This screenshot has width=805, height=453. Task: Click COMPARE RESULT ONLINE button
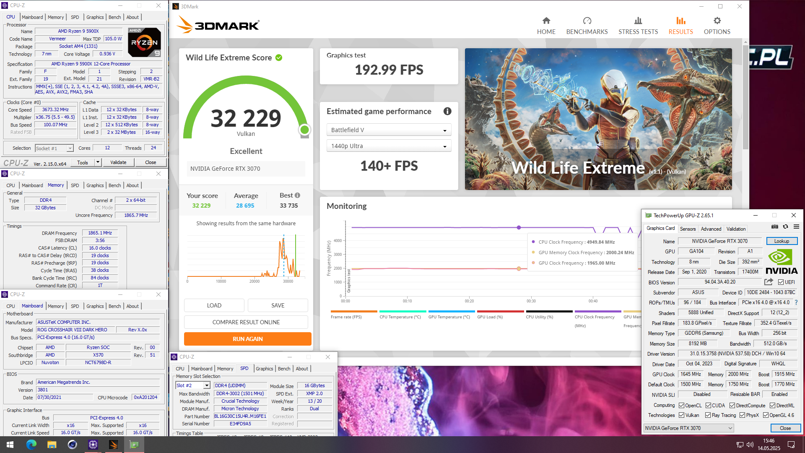coord(246,322)
